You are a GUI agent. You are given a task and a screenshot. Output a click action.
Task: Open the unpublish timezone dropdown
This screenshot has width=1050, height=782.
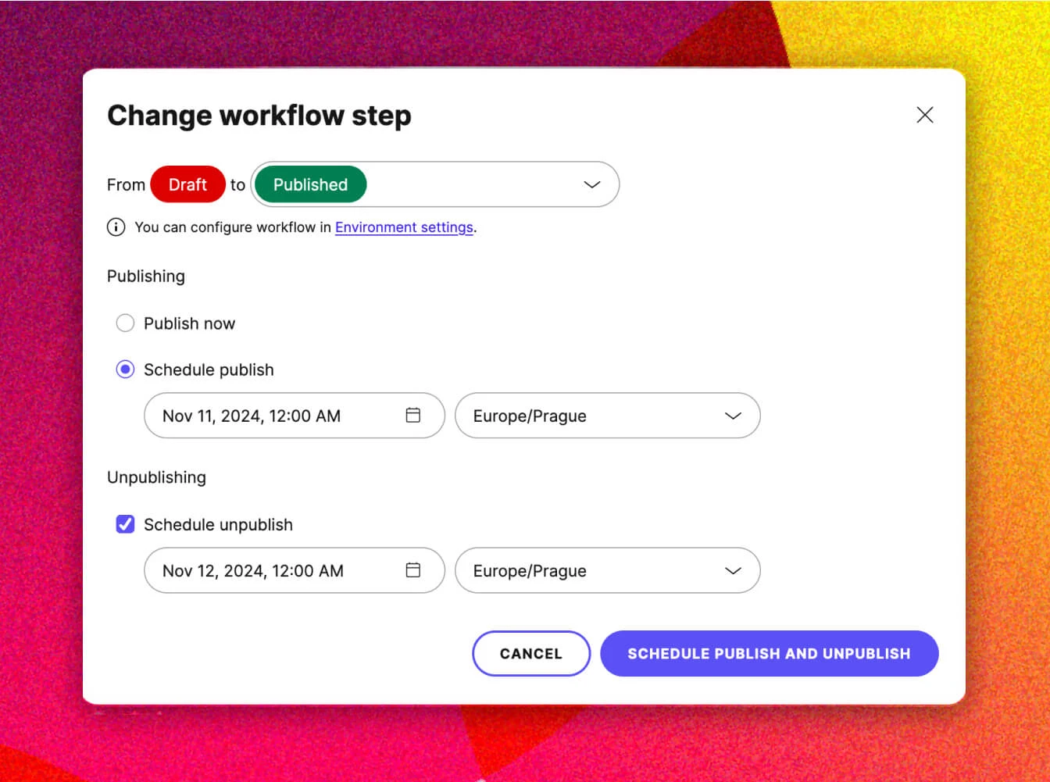(608, 570)
